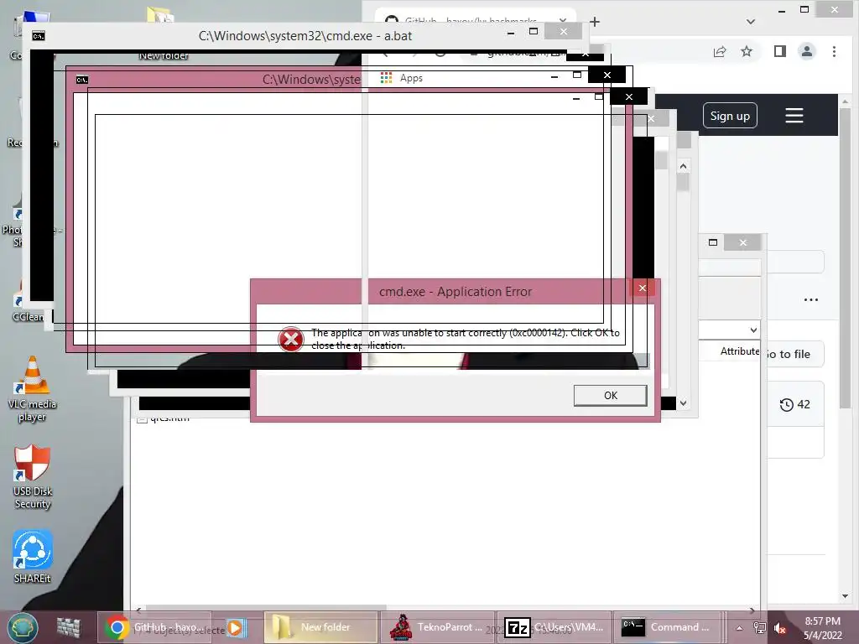Click the cmd.exe a.bat window system icon
The height and width of the screenshot is (644, 859).
(x=39, y=36)
